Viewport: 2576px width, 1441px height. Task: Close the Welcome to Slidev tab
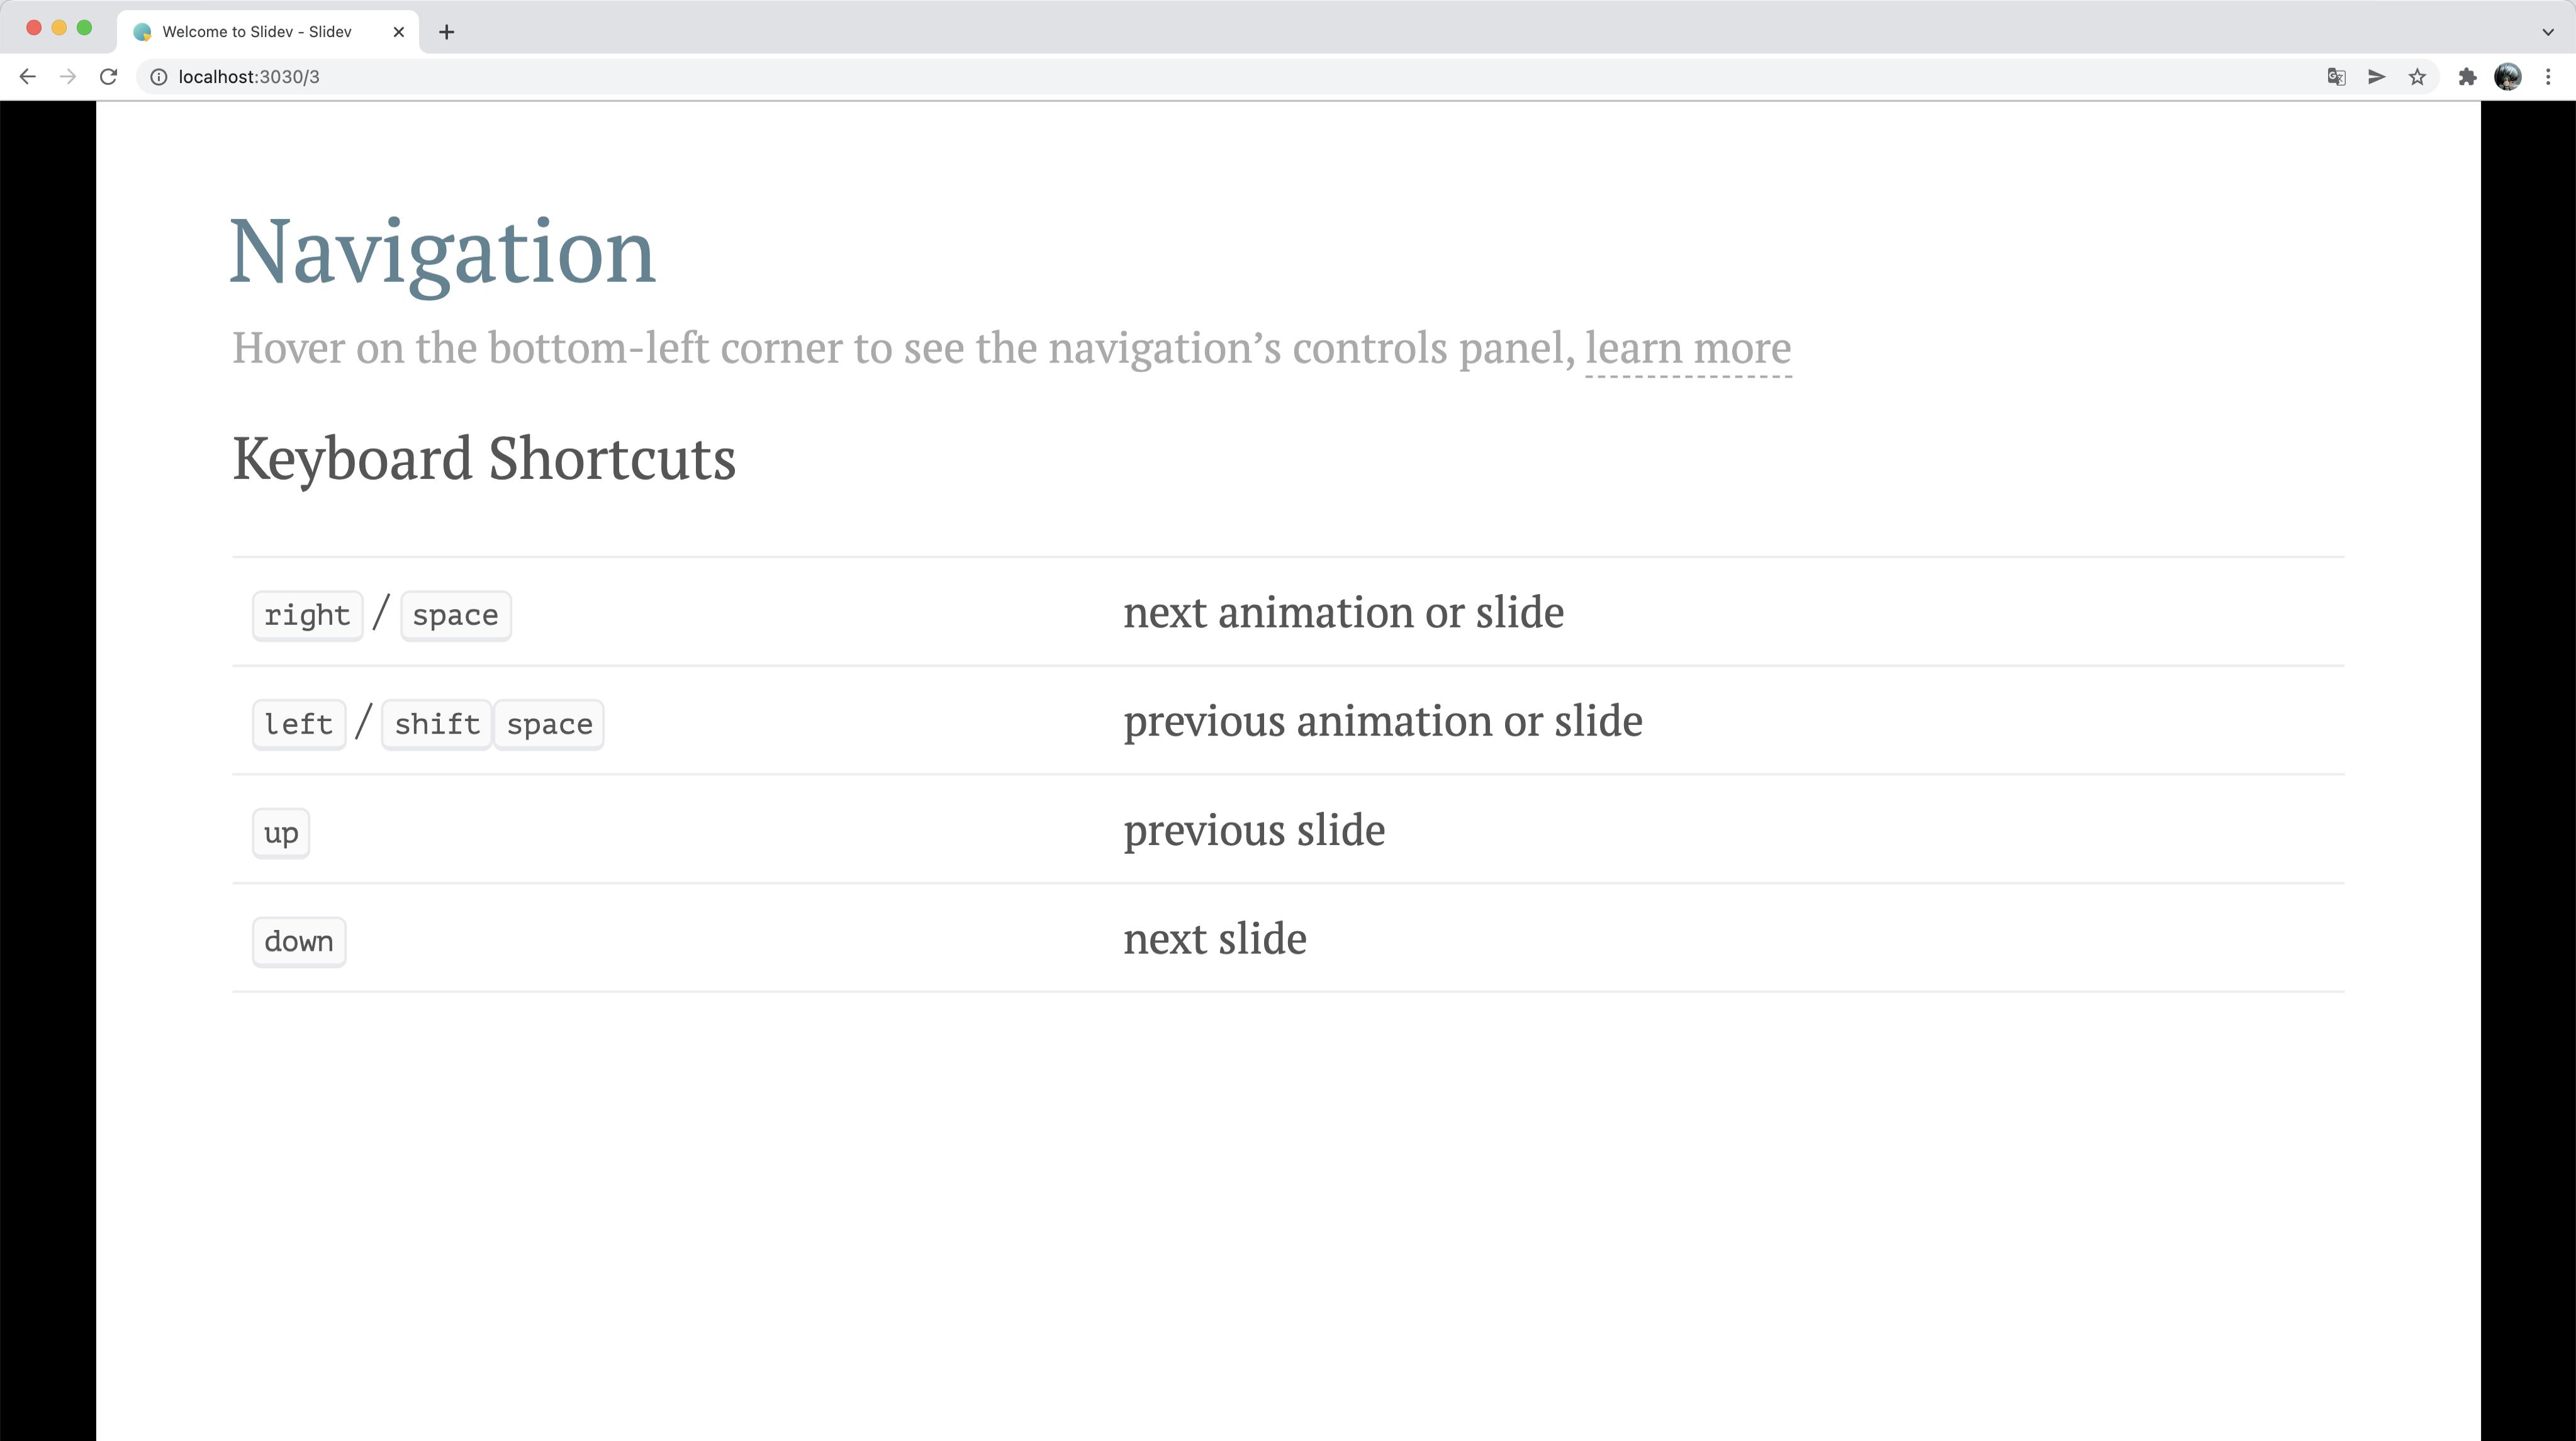tap(399, 32)
